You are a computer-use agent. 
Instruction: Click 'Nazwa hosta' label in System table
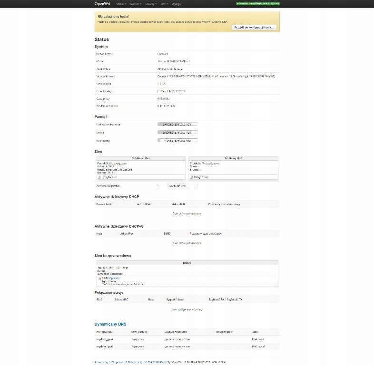pos(104,54)
